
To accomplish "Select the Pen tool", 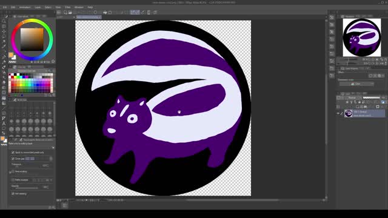I will pyautogui.click(x=4, y=57).
